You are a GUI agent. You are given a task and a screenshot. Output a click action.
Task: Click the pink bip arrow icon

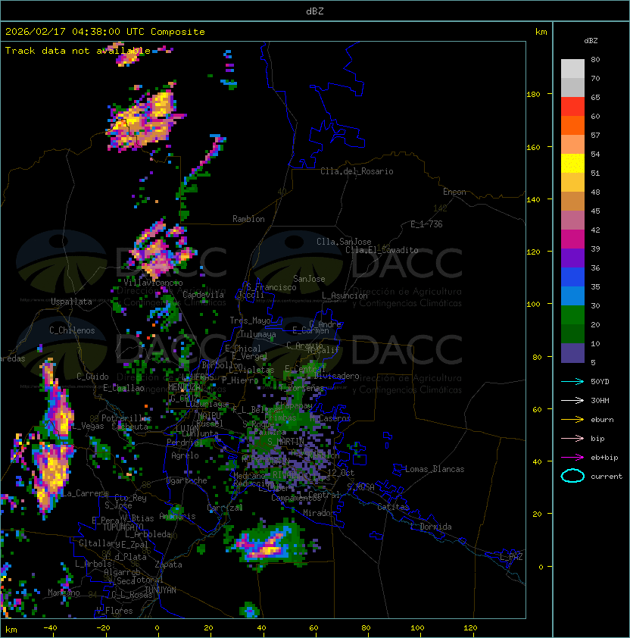click(572, 438)
